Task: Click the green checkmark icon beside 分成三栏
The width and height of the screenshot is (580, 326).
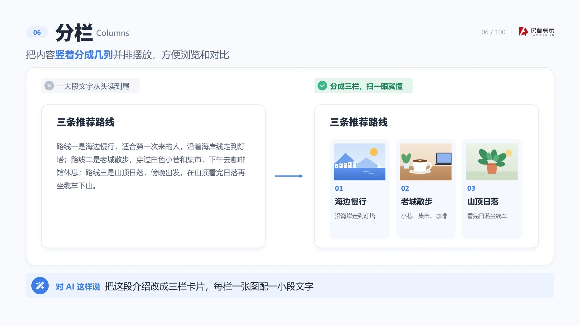Action: [322, 86]
